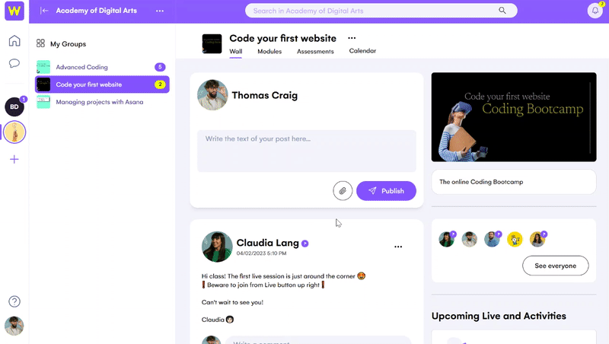Open Claudia Lang post options menu

pos(398,247)
